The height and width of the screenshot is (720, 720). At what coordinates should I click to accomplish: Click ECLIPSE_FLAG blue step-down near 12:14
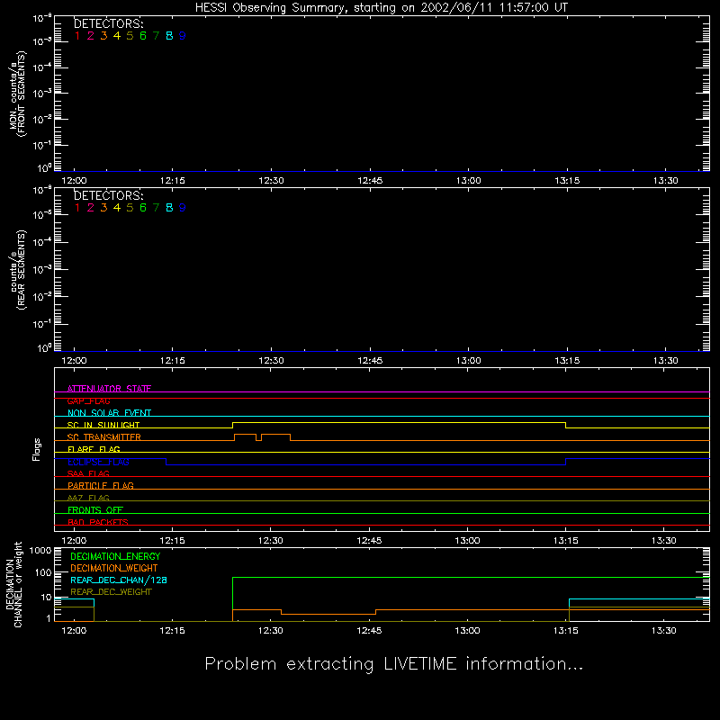[166, 462]
